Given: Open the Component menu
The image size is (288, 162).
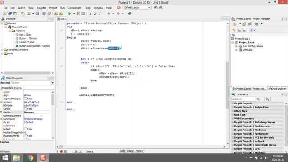Looking at the screenshot, I should point(75,8).
